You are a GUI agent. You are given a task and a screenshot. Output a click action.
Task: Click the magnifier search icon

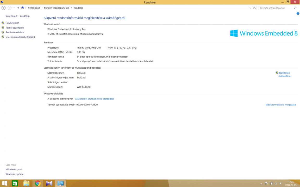click(x=295, y=8)
